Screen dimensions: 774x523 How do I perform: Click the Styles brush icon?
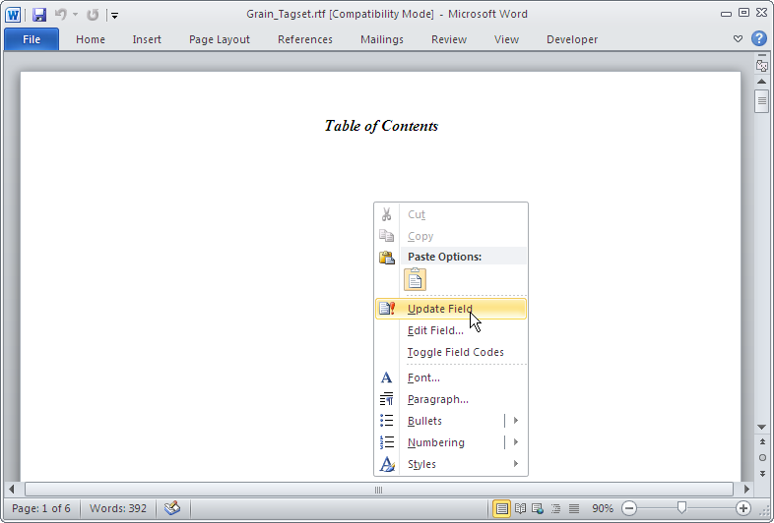point(387,464)
